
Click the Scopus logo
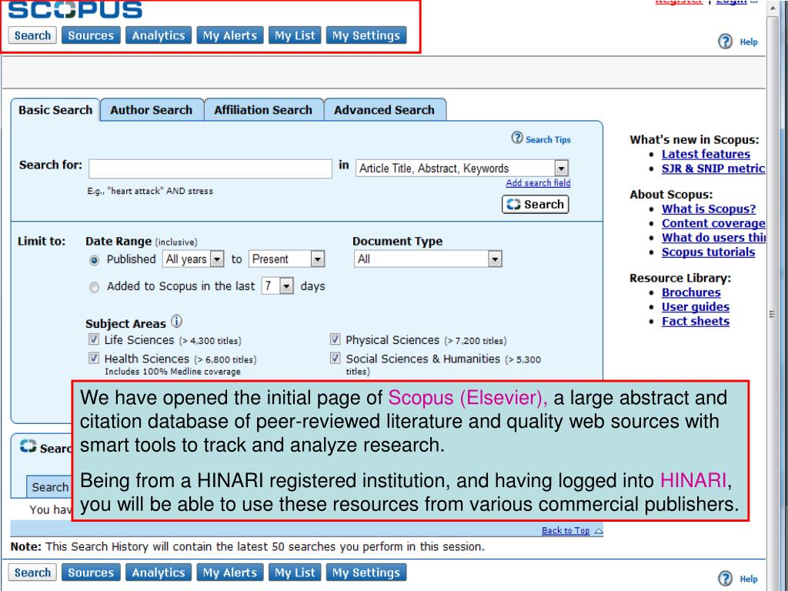(x=75, y=9)
